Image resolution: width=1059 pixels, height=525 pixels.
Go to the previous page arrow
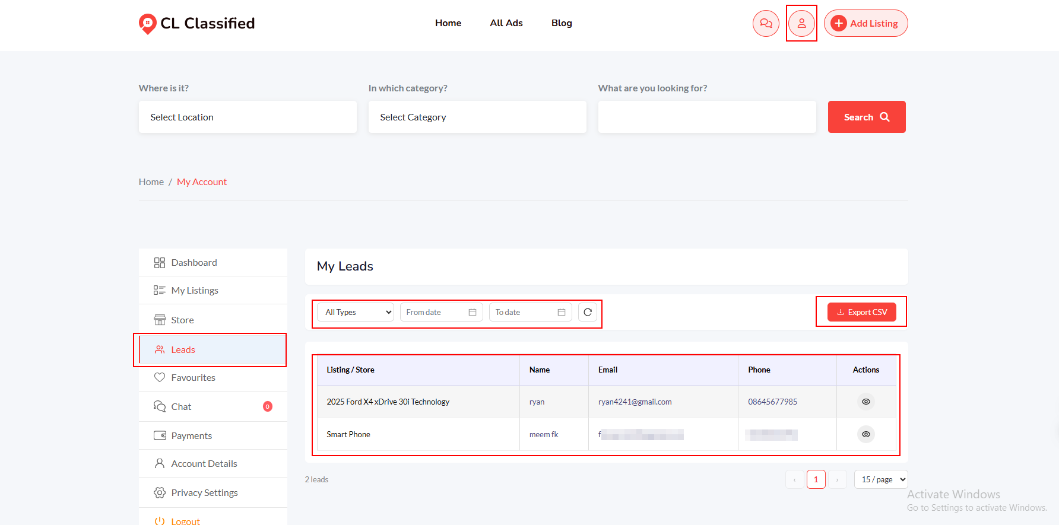[795, 479]
